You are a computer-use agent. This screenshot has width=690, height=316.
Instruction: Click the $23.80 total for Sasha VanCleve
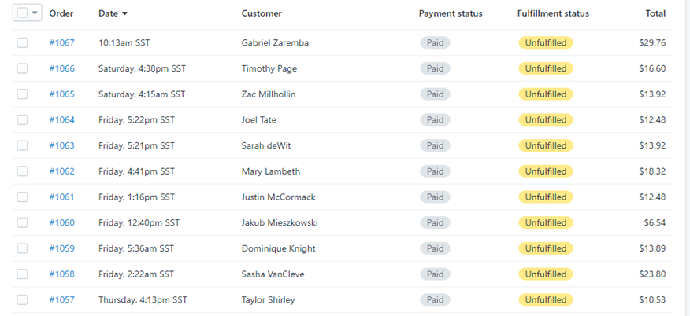(652, 274)
